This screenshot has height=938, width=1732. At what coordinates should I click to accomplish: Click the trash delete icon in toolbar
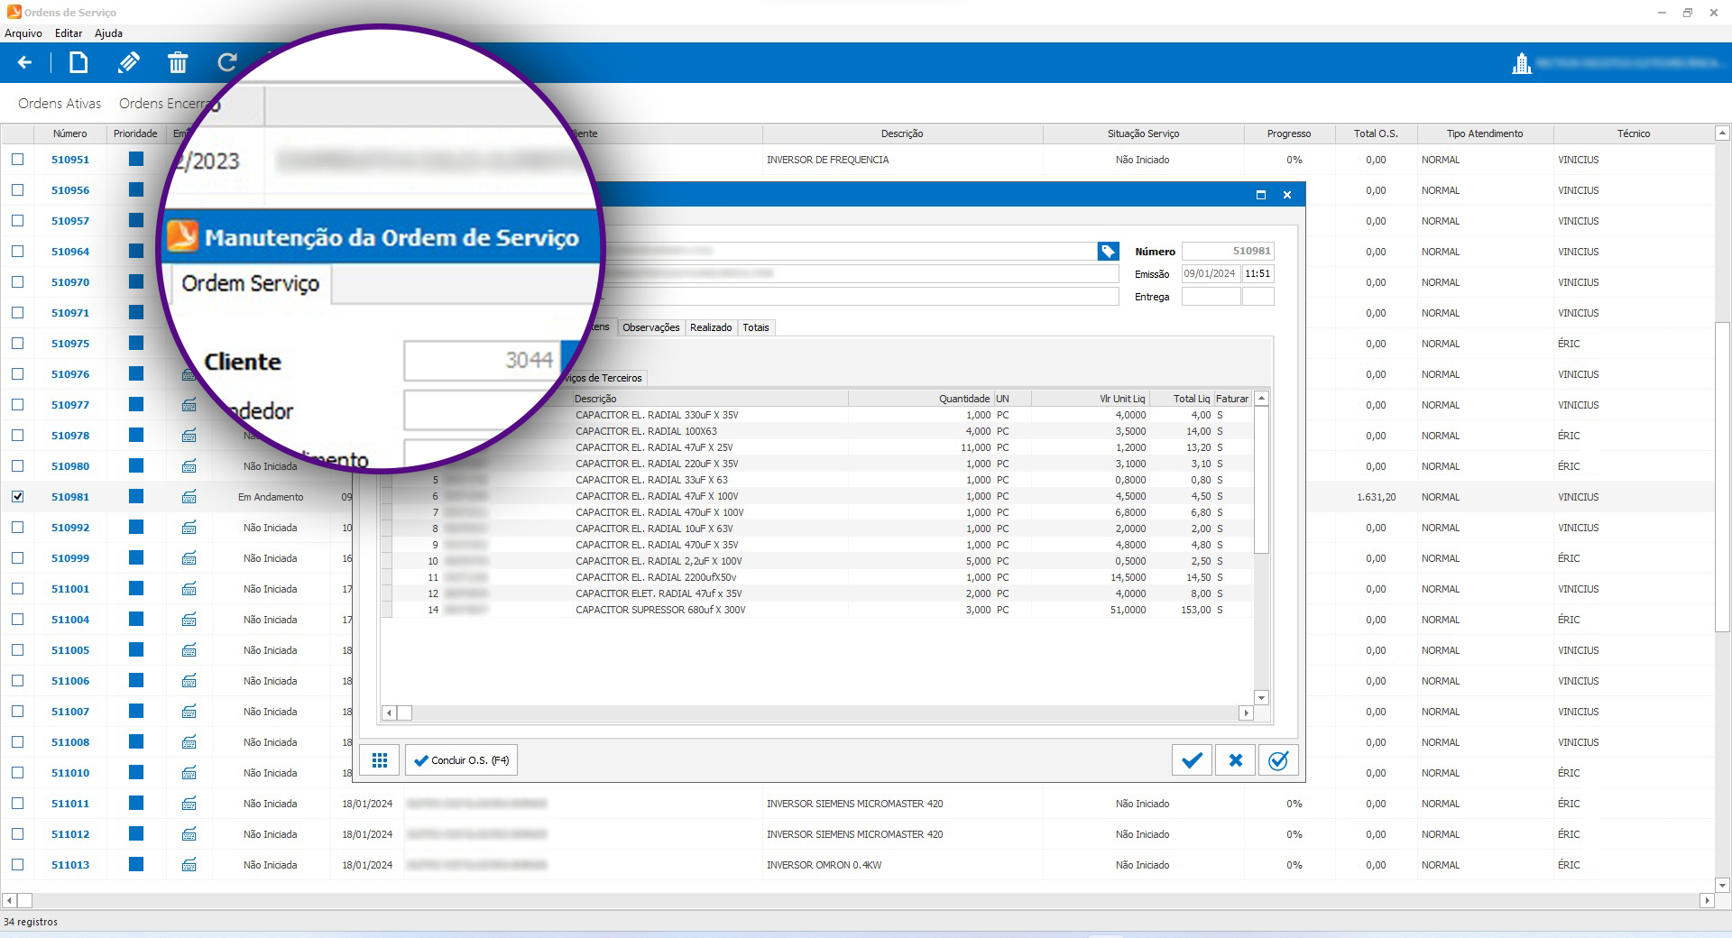coord(178,62)
